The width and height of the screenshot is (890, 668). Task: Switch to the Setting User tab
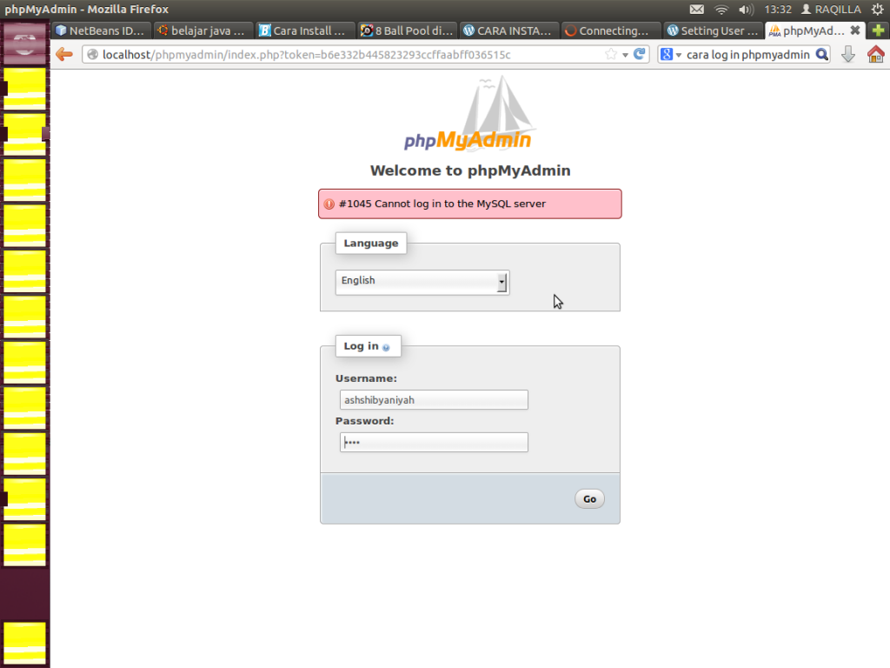(713, 30)
